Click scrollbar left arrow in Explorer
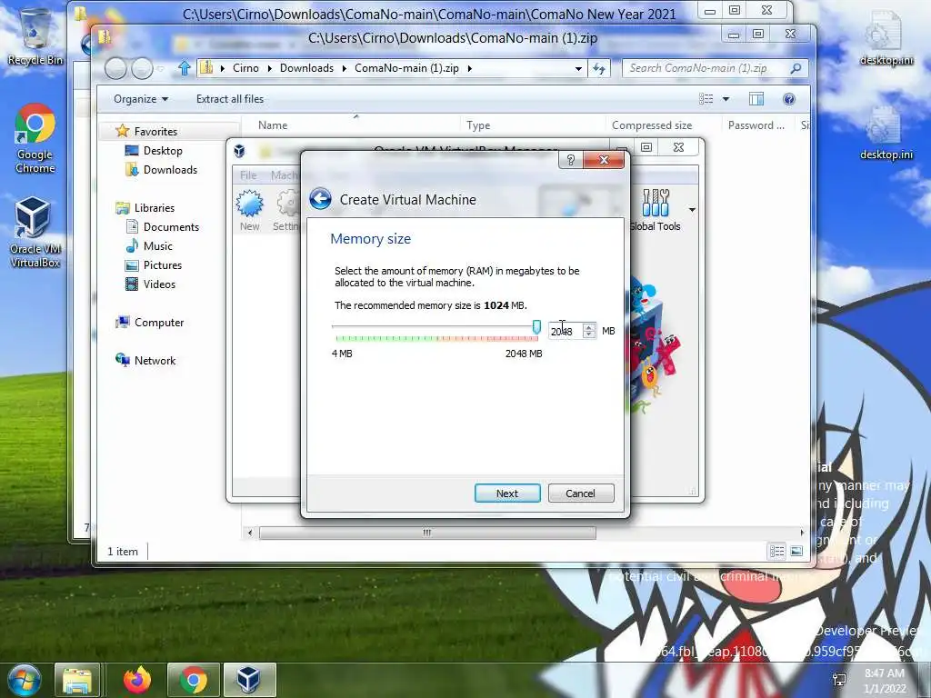Viewport: 931px width, 698px height. click(250, 533)
